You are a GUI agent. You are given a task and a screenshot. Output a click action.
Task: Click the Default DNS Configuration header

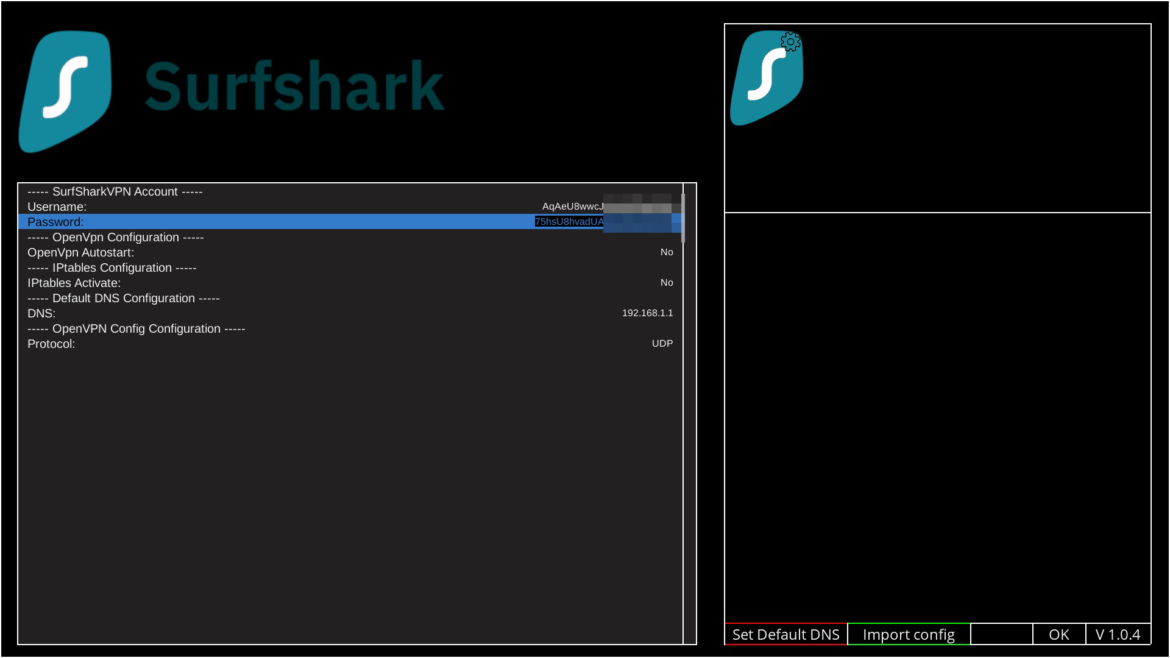[124, 298]
